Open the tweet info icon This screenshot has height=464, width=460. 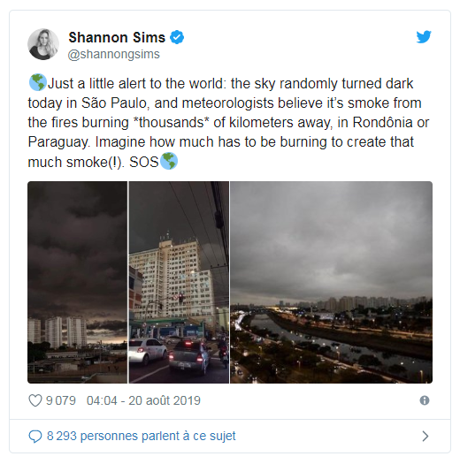pos(425,400)
